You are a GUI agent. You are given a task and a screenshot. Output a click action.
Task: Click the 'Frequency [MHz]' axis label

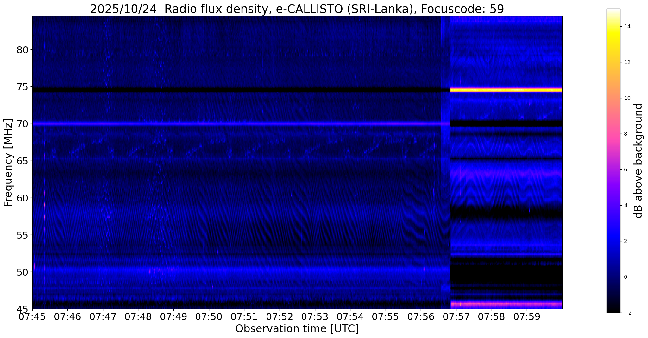8,163
